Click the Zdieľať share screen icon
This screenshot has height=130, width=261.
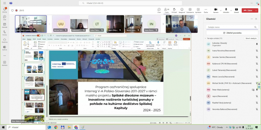point(236,10)
